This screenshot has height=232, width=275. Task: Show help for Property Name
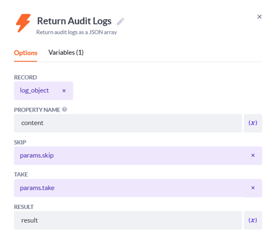64,109
